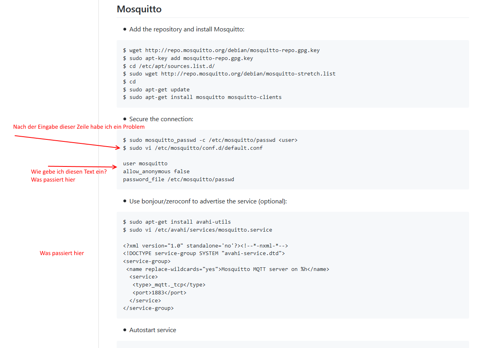Screen dimensions: 479x348
Task: Click the 'sudo vi /etc/mosquitto/conf.d/default.conf' line
Action: pos(193,148)
